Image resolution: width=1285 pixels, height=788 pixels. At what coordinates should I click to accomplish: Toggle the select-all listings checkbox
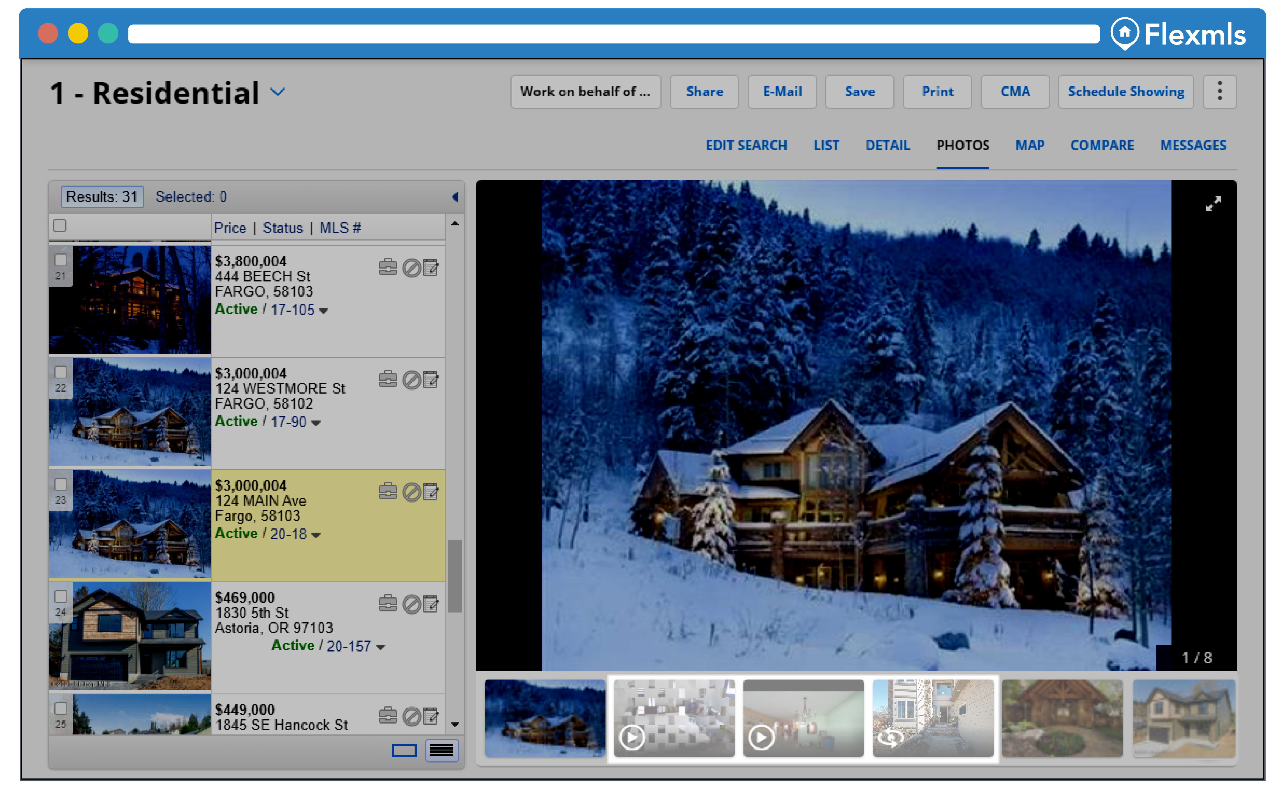[x=60, y=225]
